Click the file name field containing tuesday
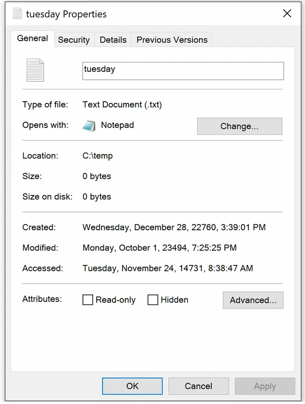Screen dimensions: 305x404 click(x=183, y=71)
